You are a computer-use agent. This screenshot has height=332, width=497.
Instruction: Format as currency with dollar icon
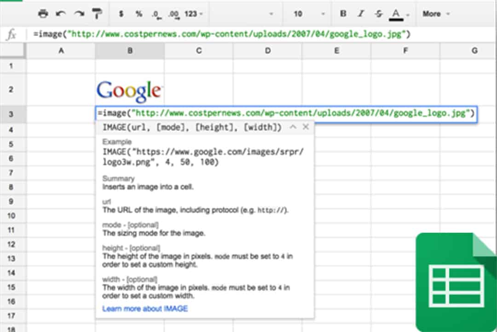tap(121, 14)
